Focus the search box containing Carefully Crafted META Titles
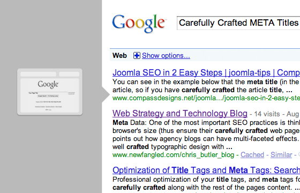 pyautogui.click(x=238, y=23)
